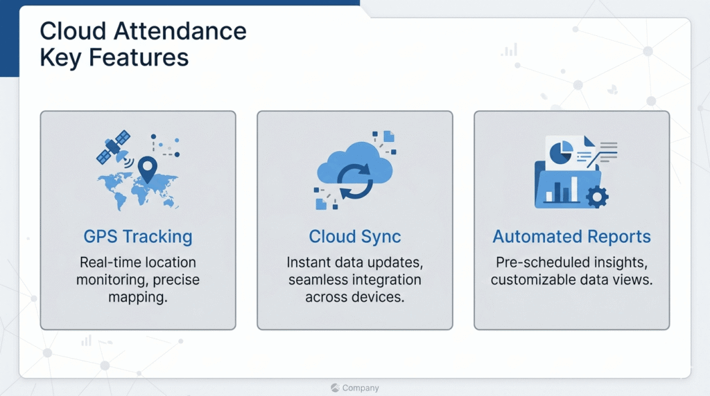Screen dimensions: 710x396
Task: Click the Automated Reports folder chart icon
Action: point(575,172)
